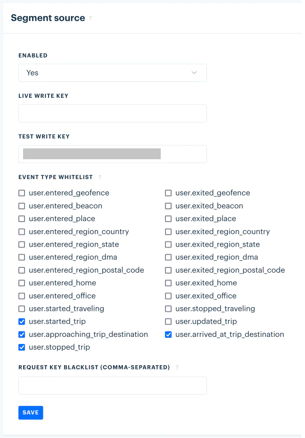
Task: Check user.exited_geofence
Action: 168,193
